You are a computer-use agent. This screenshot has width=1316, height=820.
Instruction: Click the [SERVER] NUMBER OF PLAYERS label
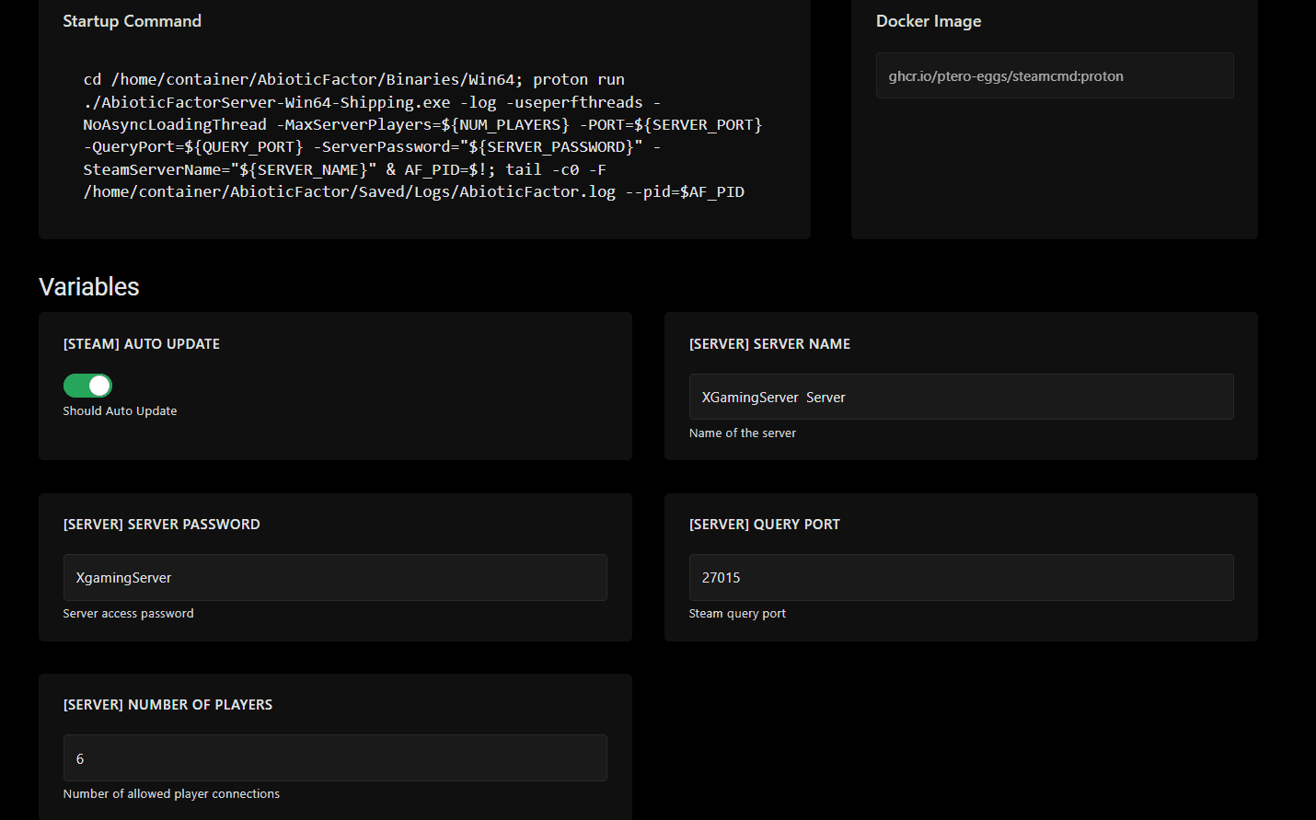(167, 704)
